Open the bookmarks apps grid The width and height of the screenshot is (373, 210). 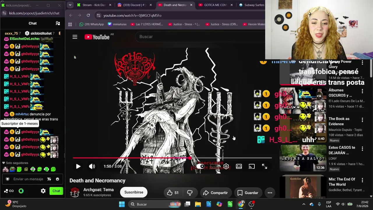coord(70,24)
